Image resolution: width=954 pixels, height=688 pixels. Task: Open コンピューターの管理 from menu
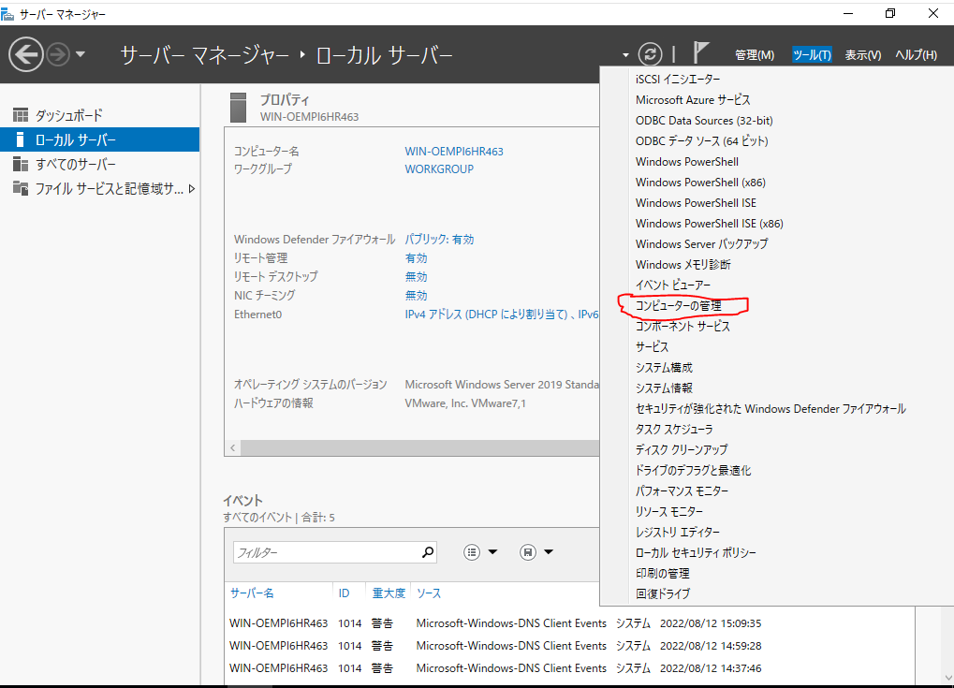pyautogui.click(x=679, y=306)
